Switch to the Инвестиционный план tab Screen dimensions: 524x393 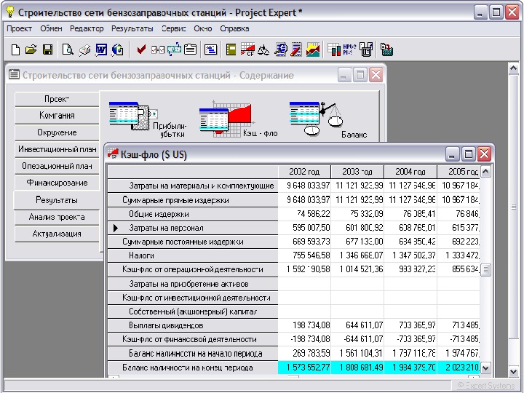(57, 149)
